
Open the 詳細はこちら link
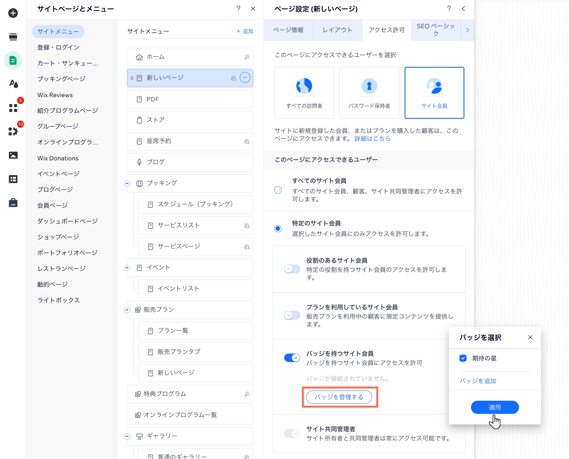pos(372,138)
